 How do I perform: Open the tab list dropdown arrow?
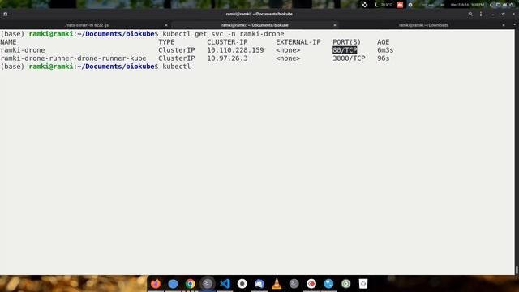[x=514, y=25]
